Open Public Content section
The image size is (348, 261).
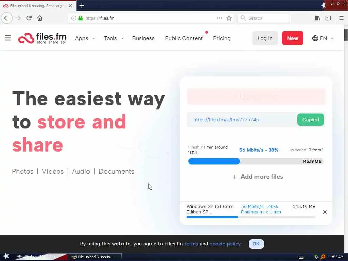click(184, 38)
